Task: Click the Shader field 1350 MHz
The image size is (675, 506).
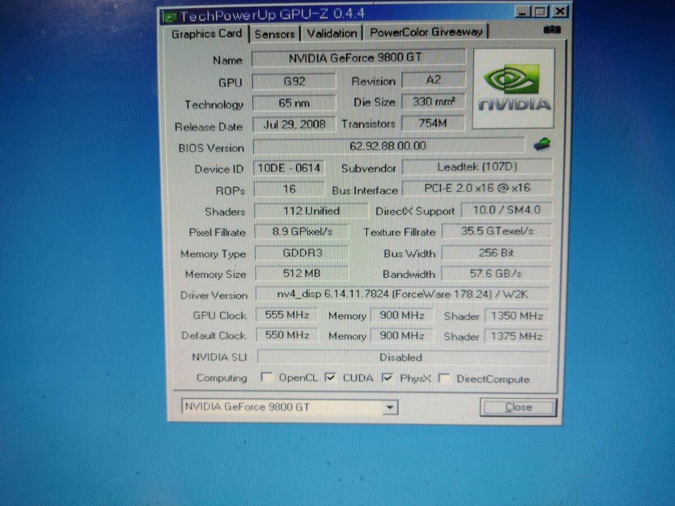Action: (516, 316)
